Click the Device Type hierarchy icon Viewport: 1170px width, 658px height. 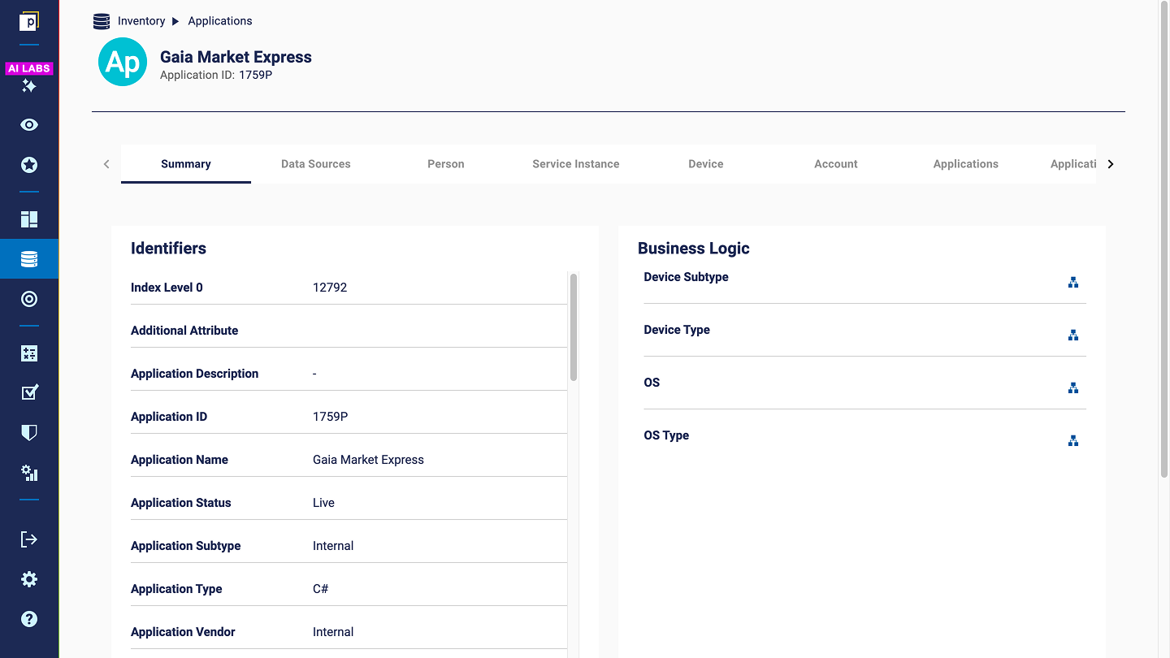[x=1073, y=335]
